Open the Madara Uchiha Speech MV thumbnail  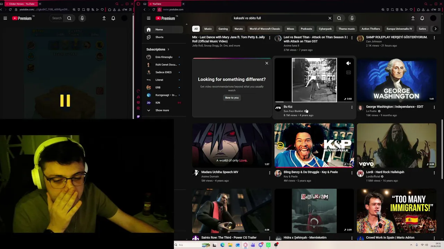(232, 146)
